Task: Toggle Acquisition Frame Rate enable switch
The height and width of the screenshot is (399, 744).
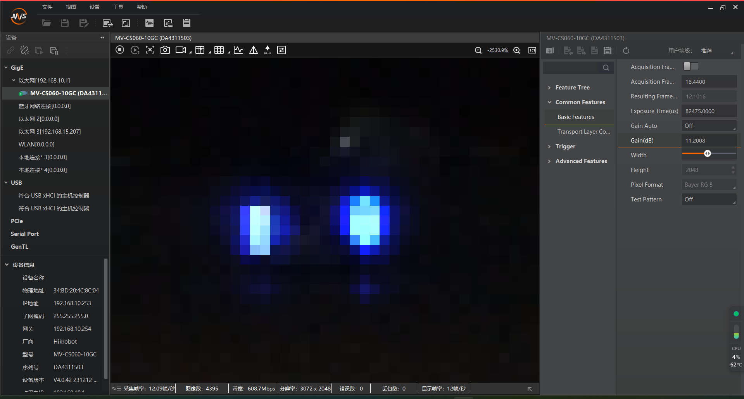Action: 691,67
